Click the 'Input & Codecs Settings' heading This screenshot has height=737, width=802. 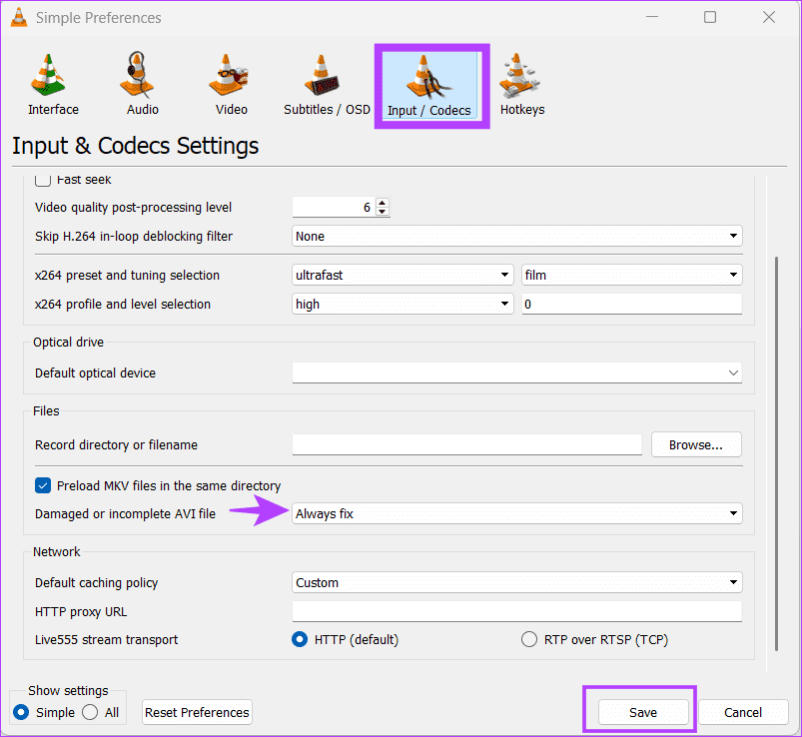click(136, 146)
